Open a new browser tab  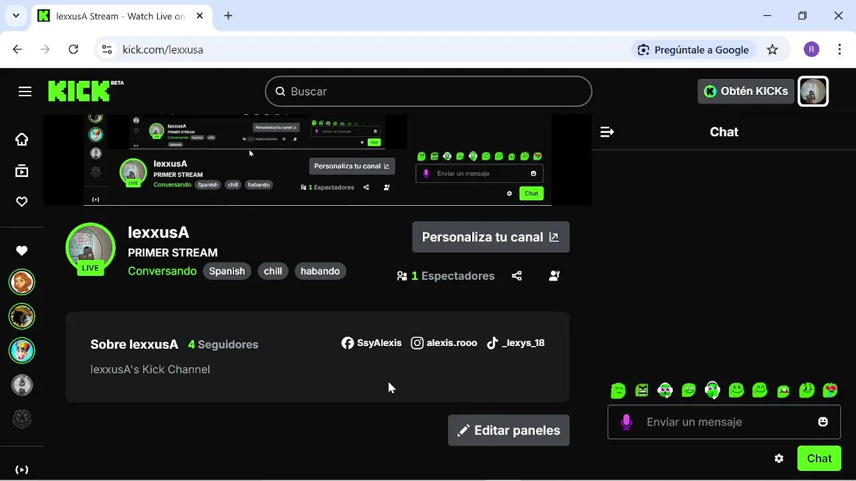(x=228, y=16)
